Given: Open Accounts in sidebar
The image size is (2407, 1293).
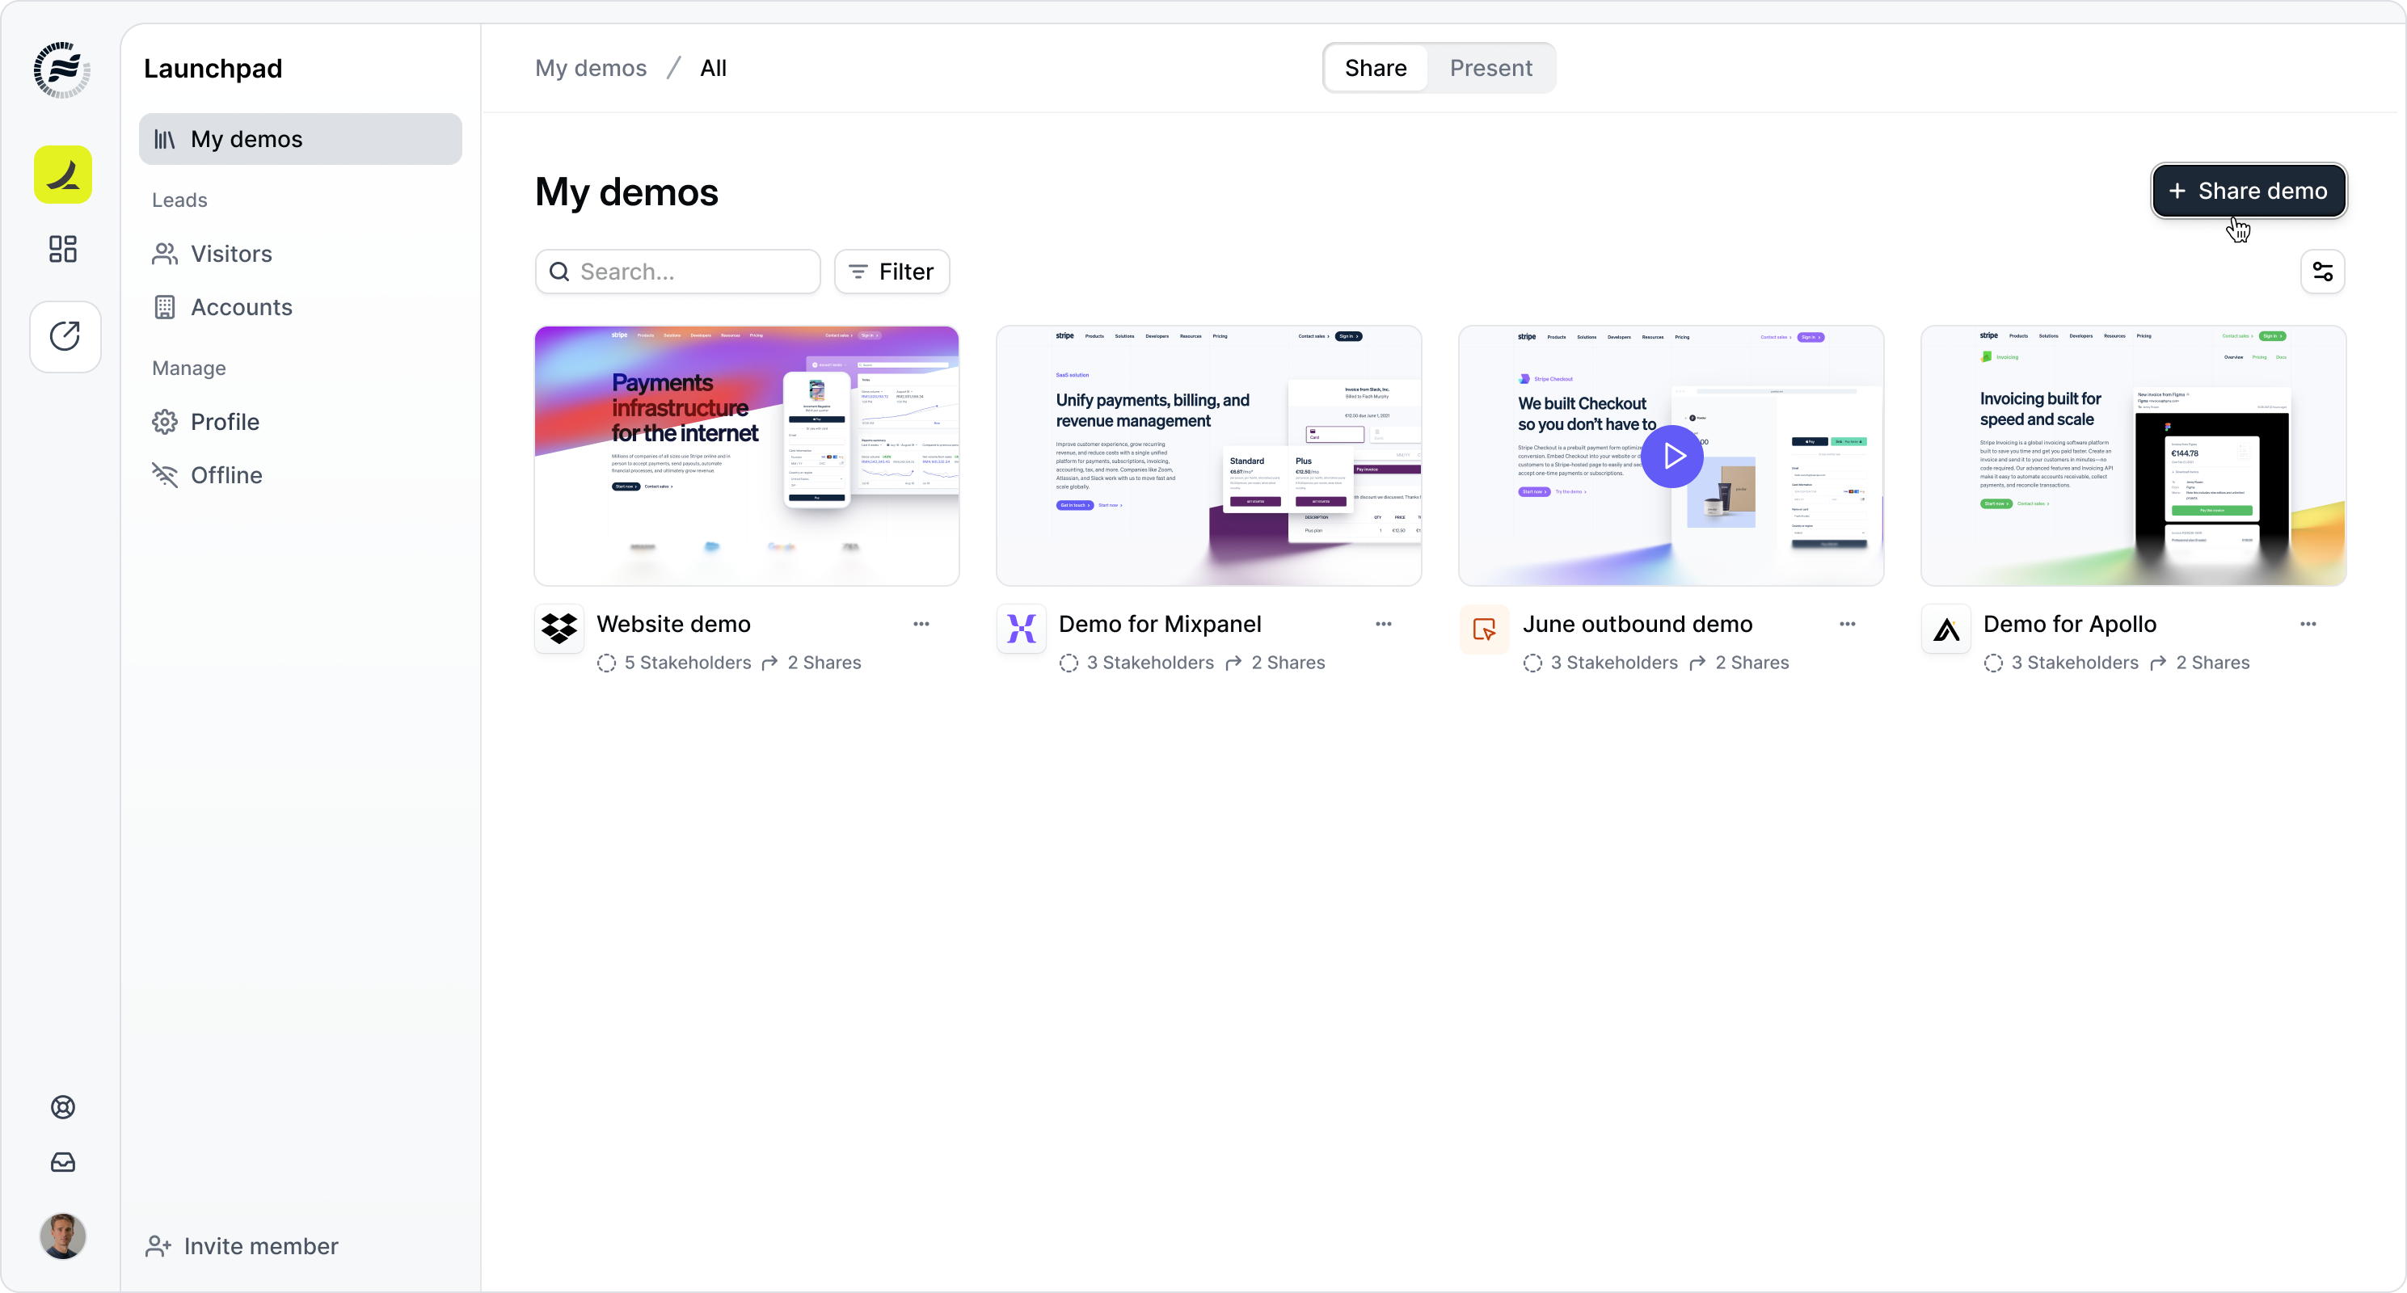Looking at the screenshot, I should 241,307.
